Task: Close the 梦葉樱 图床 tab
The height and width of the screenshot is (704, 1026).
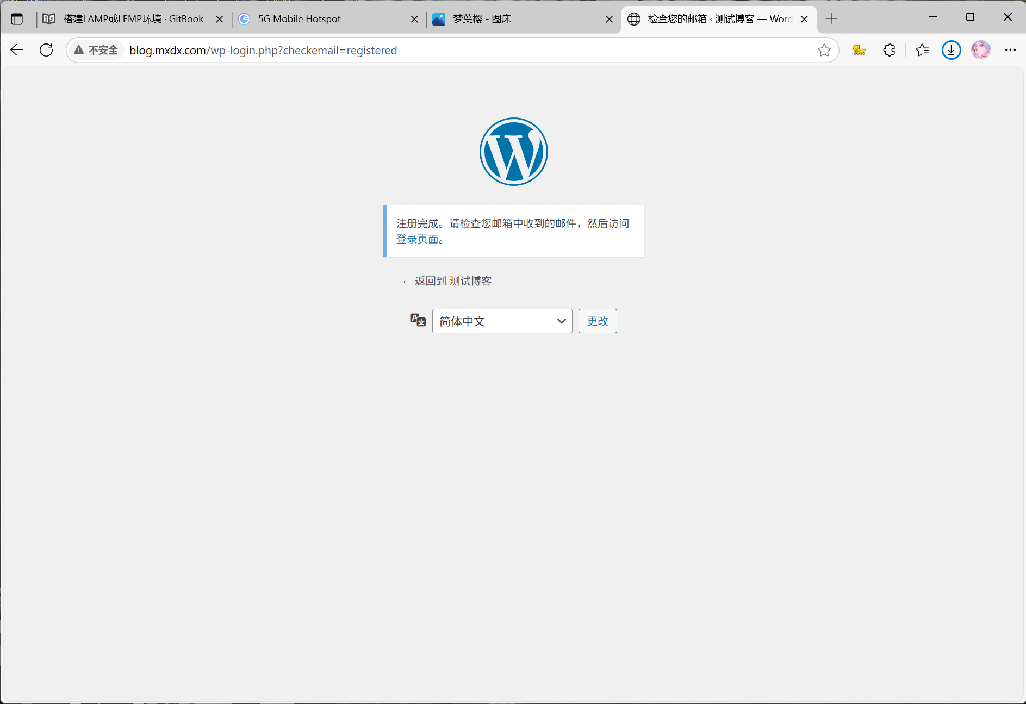Action: (609, 19)
